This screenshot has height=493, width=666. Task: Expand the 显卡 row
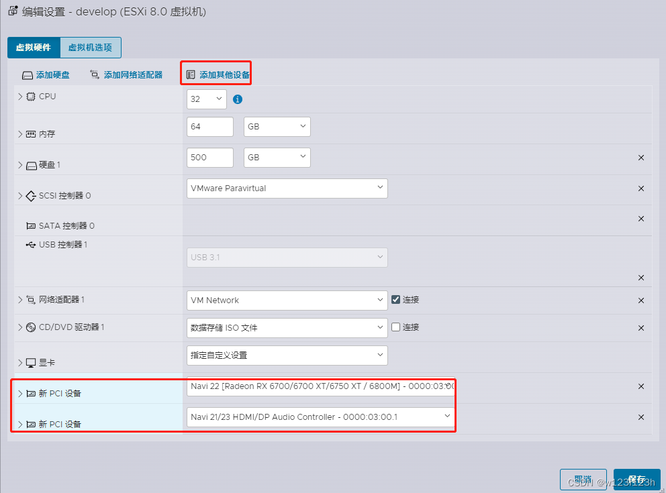pos(20,363)
